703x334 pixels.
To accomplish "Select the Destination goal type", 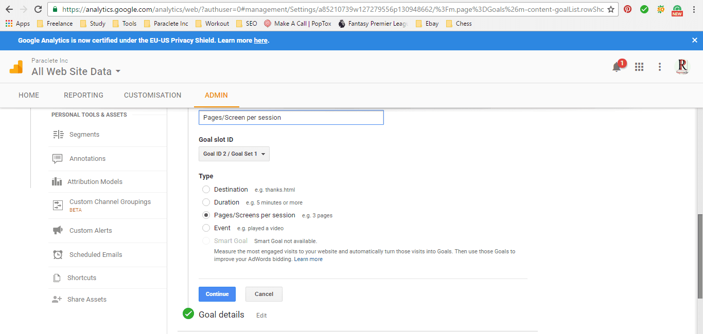I will coord(206,190).
